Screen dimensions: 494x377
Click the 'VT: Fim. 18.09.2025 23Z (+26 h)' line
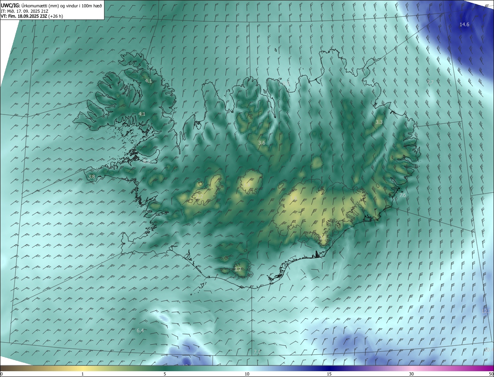[32, 16]
